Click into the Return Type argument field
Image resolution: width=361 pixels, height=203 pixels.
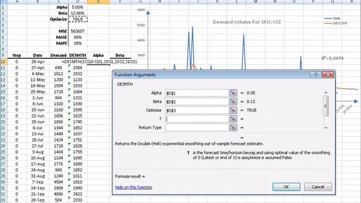point(197,127)
